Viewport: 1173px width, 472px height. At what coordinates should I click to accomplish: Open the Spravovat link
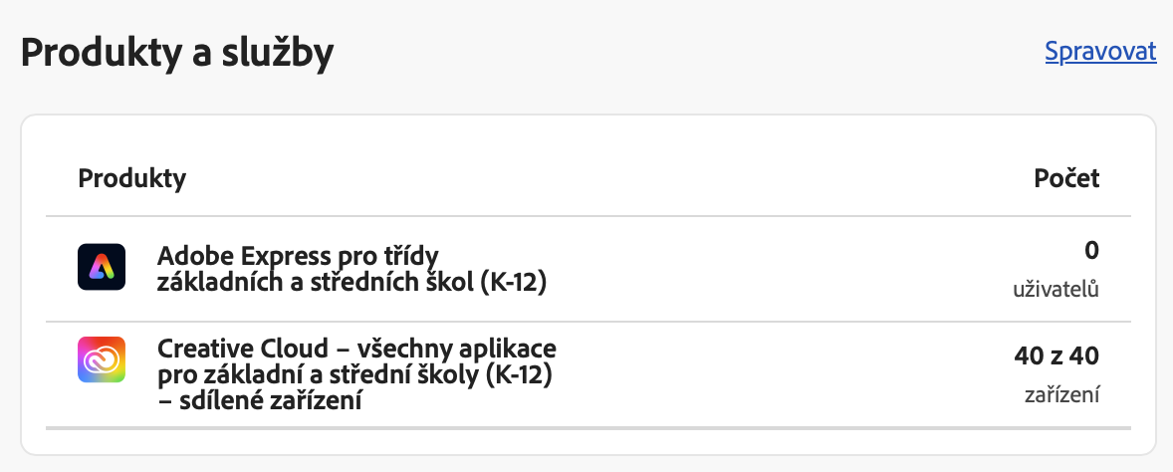click(1100, 52)
